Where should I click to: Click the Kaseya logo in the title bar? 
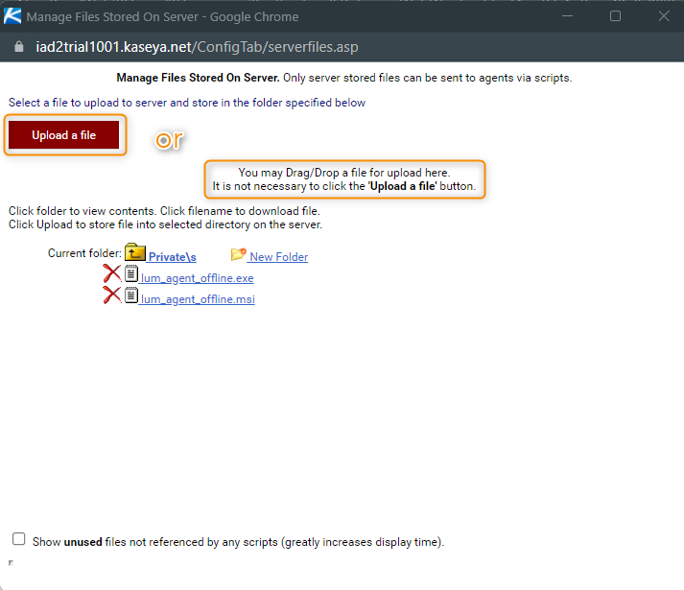12,16
